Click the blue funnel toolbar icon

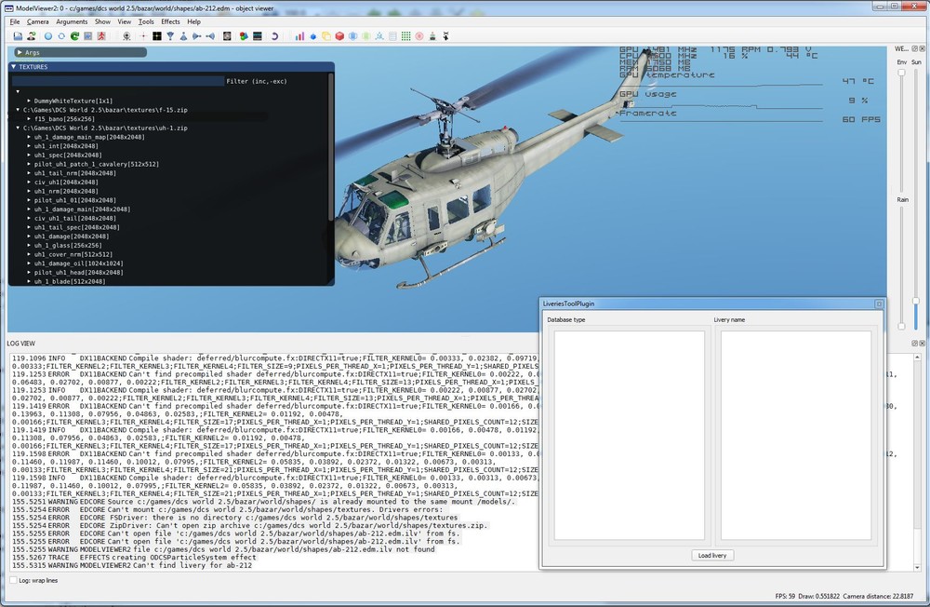click(x=170, y=36)
